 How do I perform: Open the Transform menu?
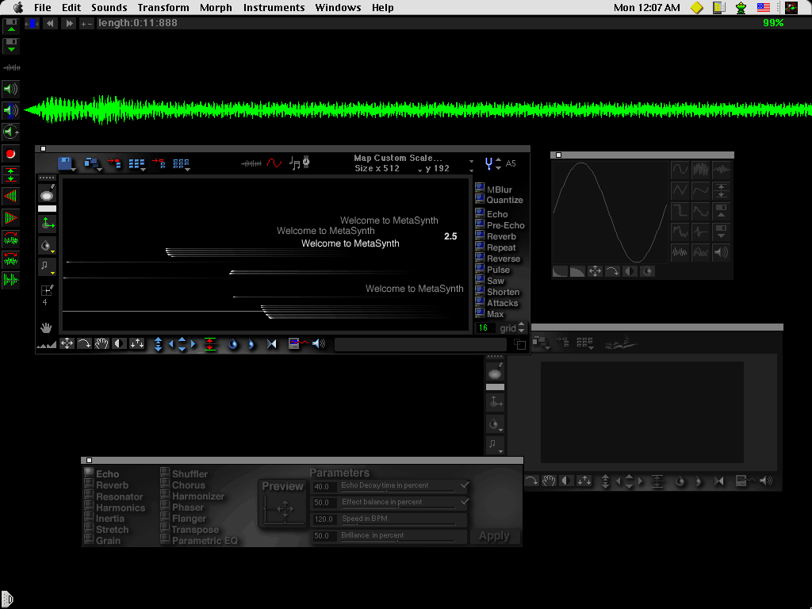click(x=163, y=7)
